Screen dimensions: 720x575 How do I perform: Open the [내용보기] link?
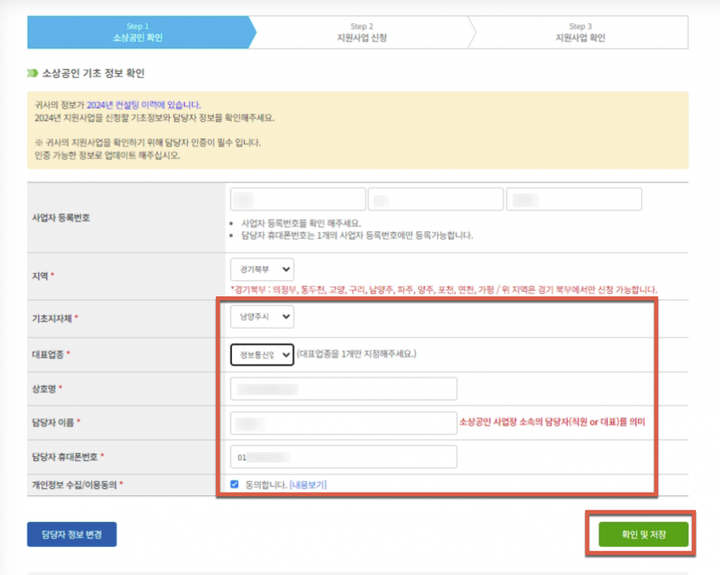[x=308, y=485]
